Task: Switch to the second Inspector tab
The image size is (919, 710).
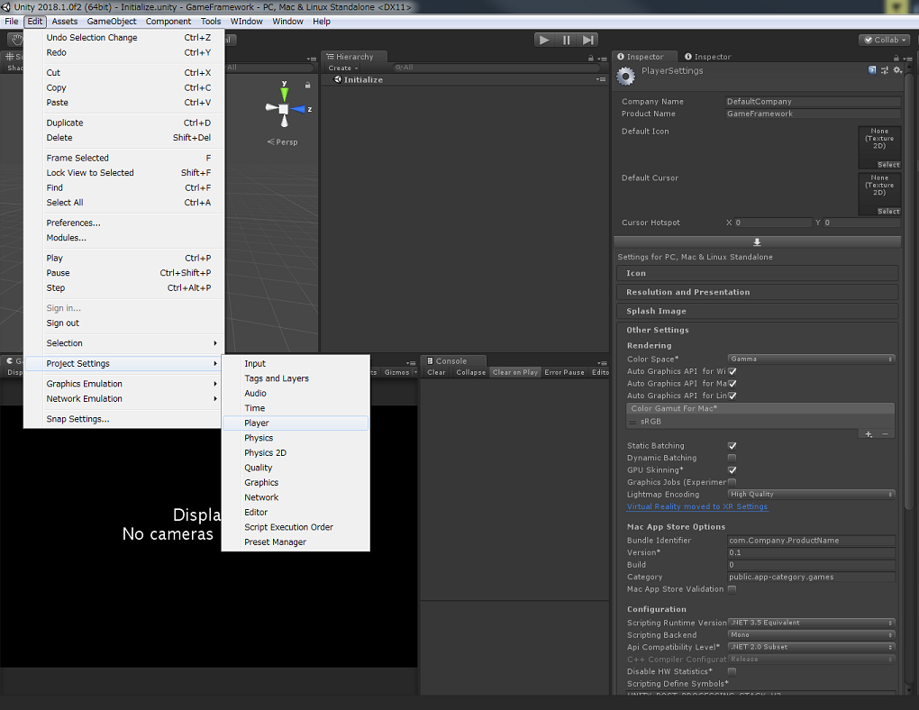Action: 708,57
